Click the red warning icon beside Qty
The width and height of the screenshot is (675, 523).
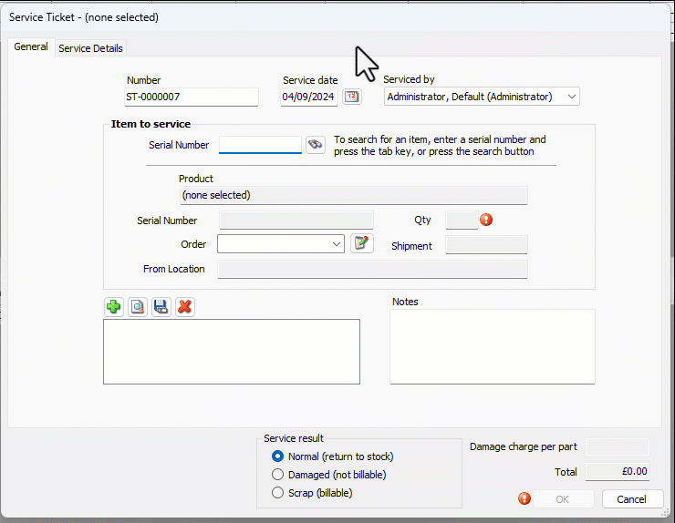(486, 220)
